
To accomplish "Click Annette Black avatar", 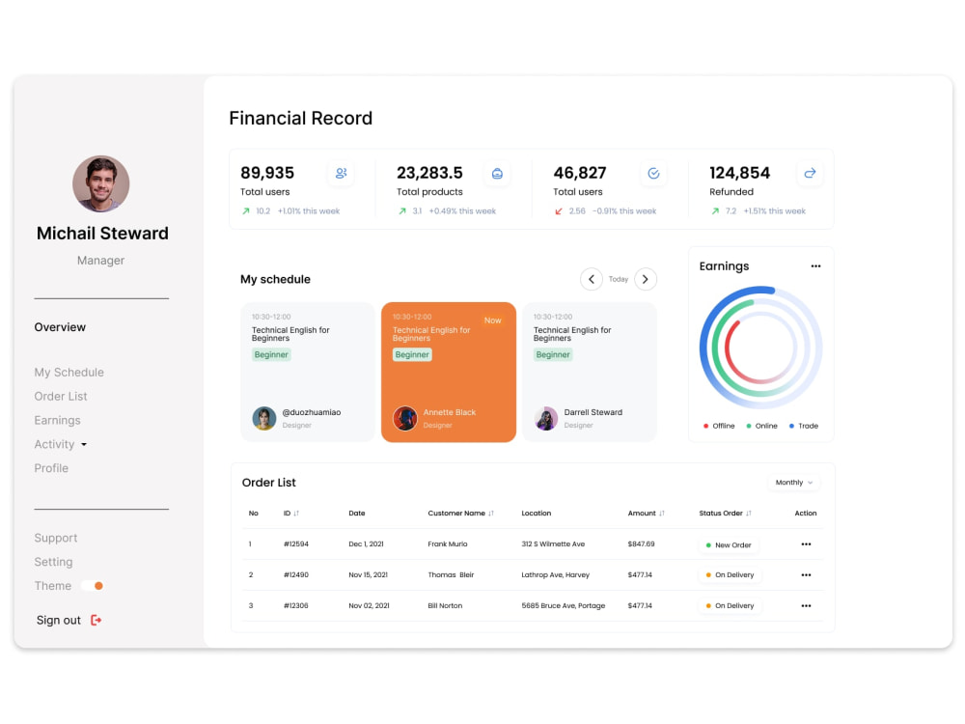I will pos(405,419).
